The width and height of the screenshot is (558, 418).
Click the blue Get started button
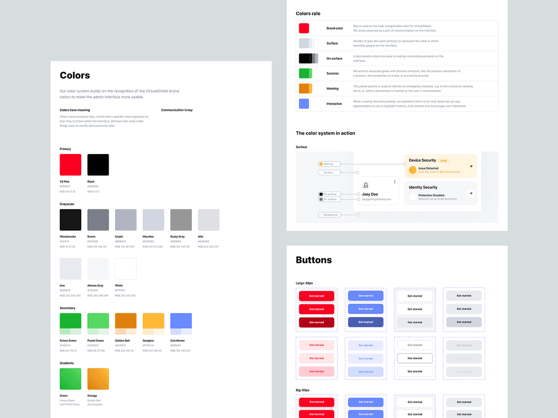[366, 296]
